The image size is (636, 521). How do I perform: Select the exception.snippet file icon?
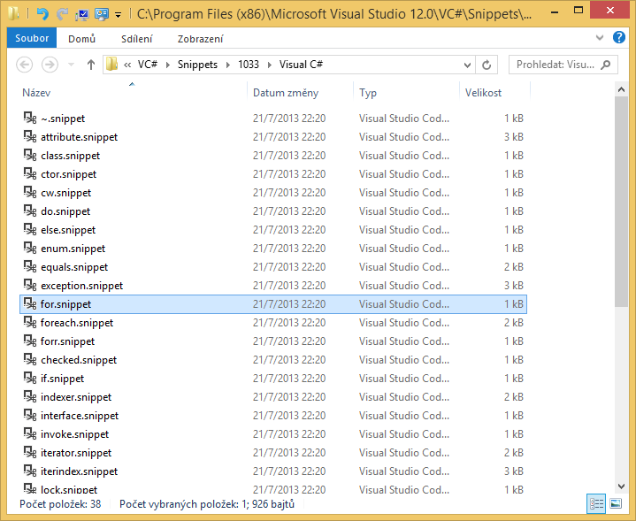(30, 285)
